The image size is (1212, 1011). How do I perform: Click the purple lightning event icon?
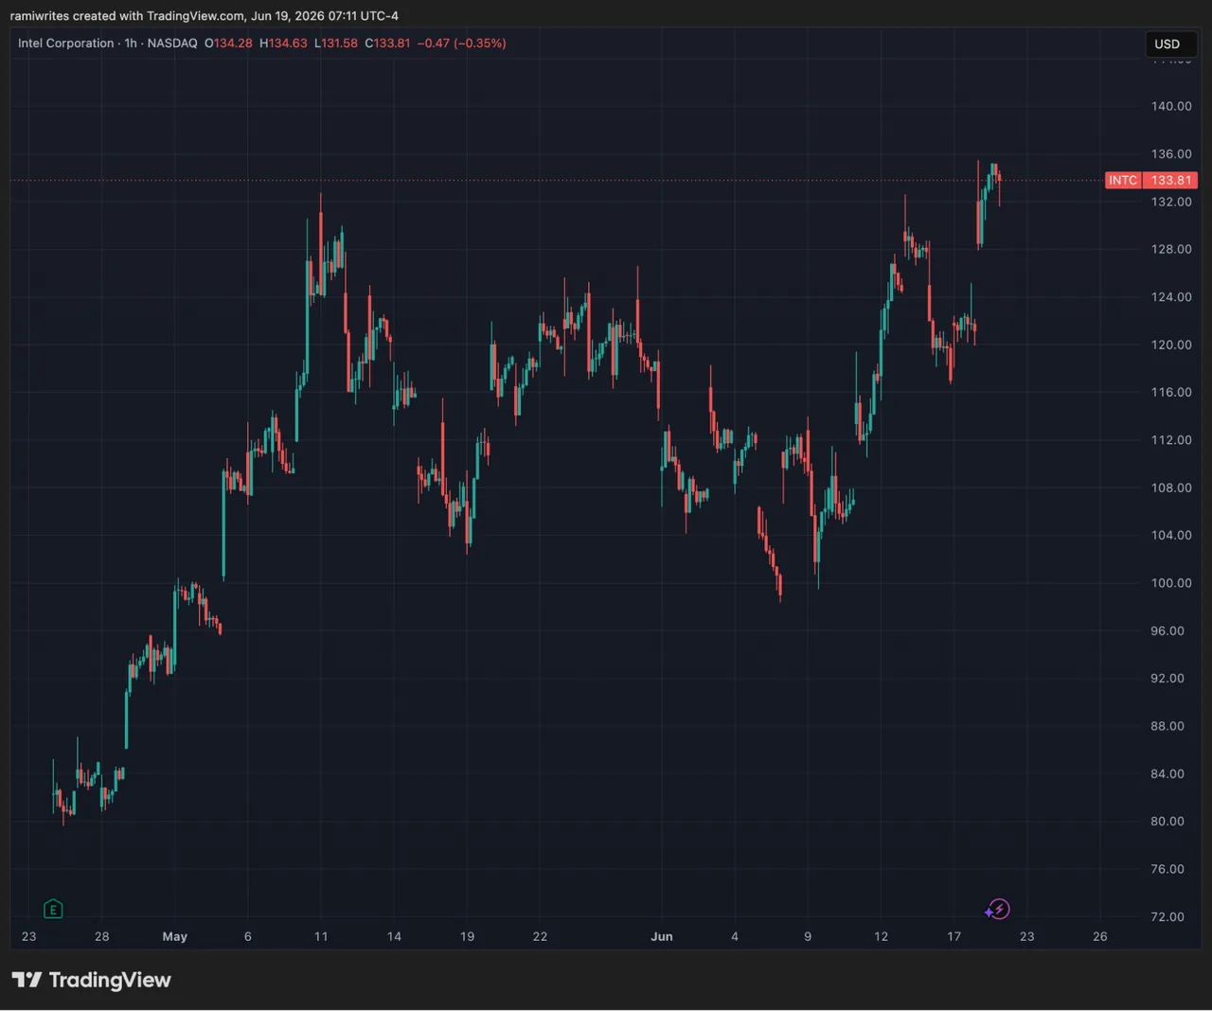point(998,910)
